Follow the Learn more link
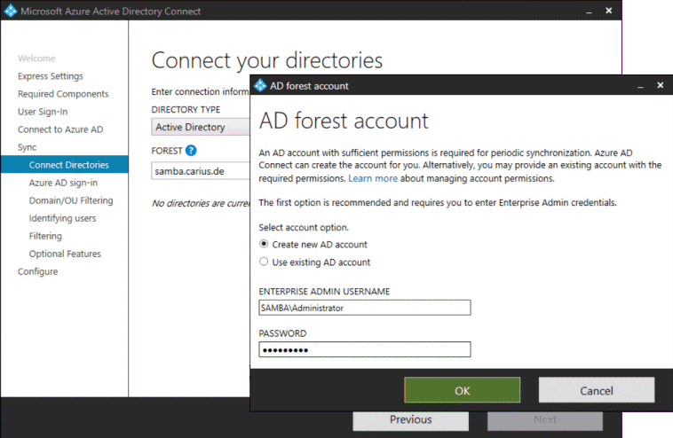This screenshot has height=438, width=673. pyautogui.click(x=373, y=178)
